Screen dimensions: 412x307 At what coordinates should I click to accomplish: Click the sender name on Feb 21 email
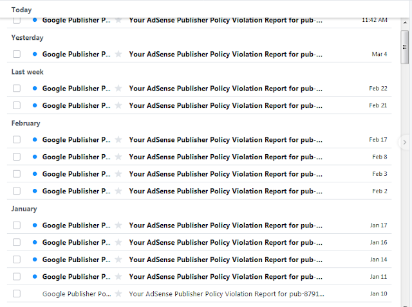(x=77, y=105)
